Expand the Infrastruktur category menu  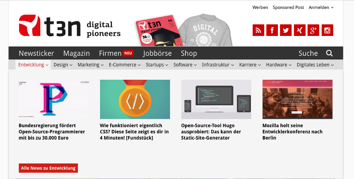[218, 65]
